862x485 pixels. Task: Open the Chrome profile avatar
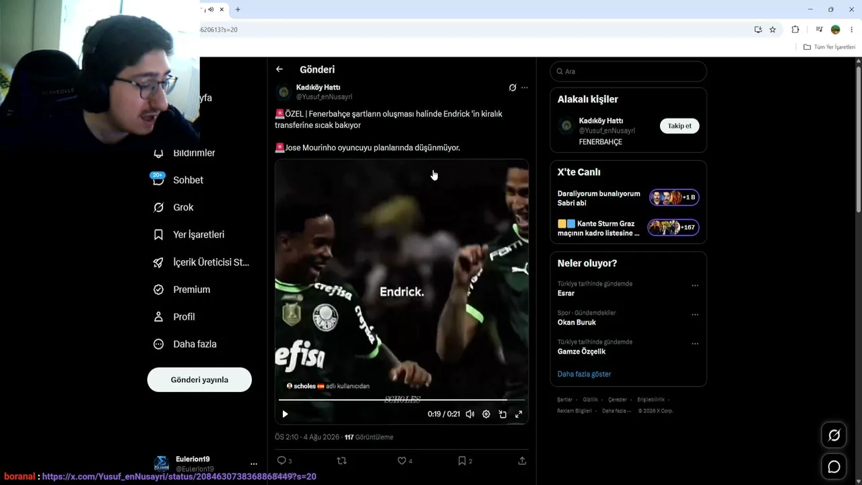click(x=836, y=30)
